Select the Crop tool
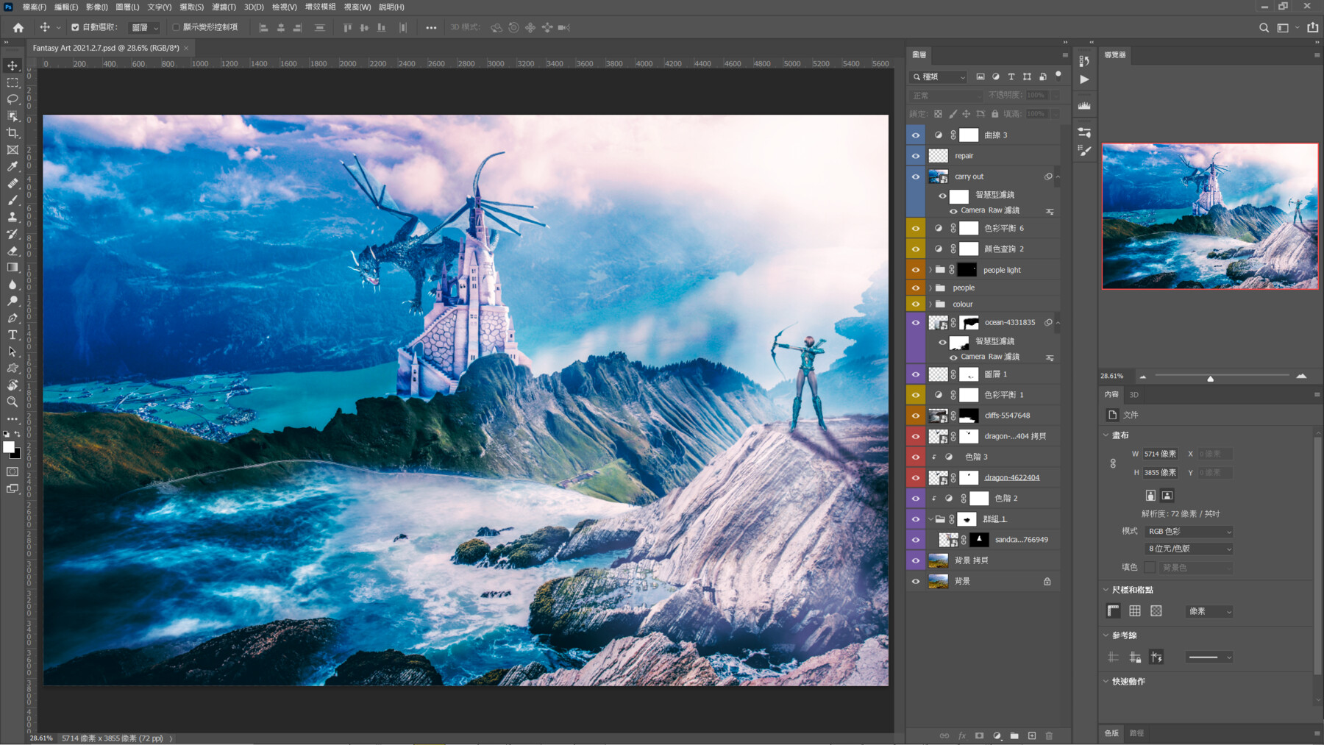This screenshot has height=745, width=1324. 12,133
